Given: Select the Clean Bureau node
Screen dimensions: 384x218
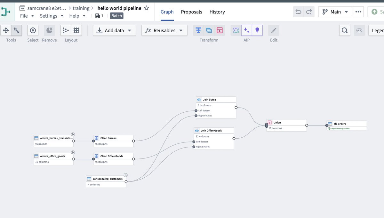Looking at the screenshot, I should point(113,141).
